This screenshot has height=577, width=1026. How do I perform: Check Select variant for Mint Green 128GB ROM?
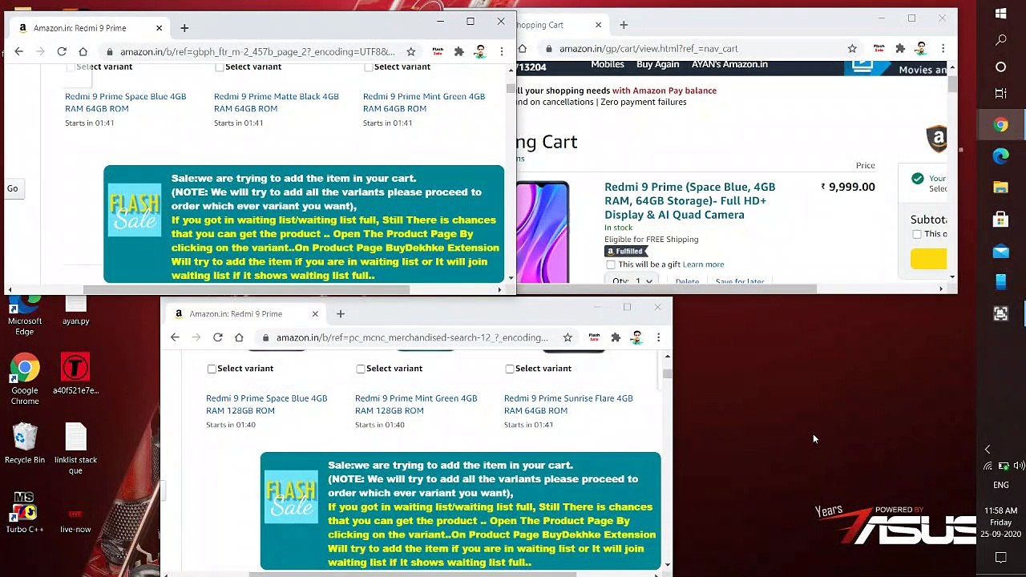click(361, 369)
